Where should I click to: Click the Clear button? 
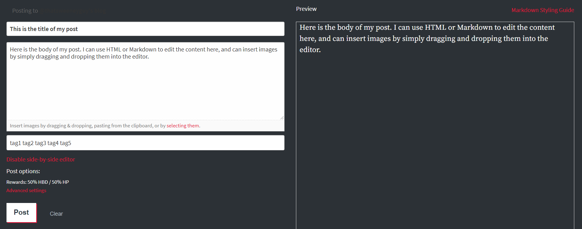pyautogui.click(x=56, y=214)
